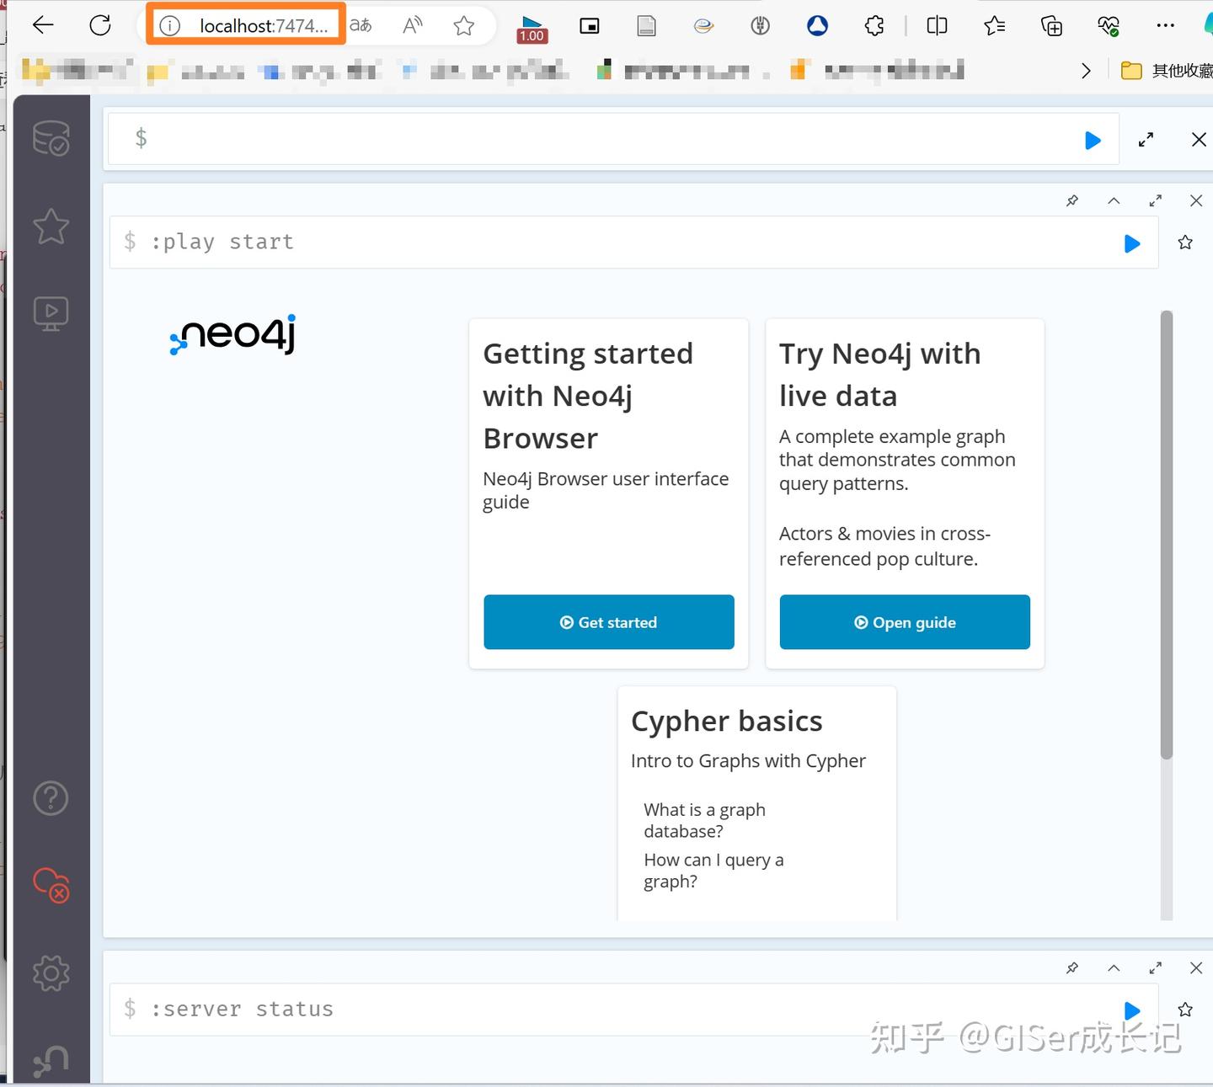
Task: Open Neo4j Browser settings
Action: coord(51,972)
